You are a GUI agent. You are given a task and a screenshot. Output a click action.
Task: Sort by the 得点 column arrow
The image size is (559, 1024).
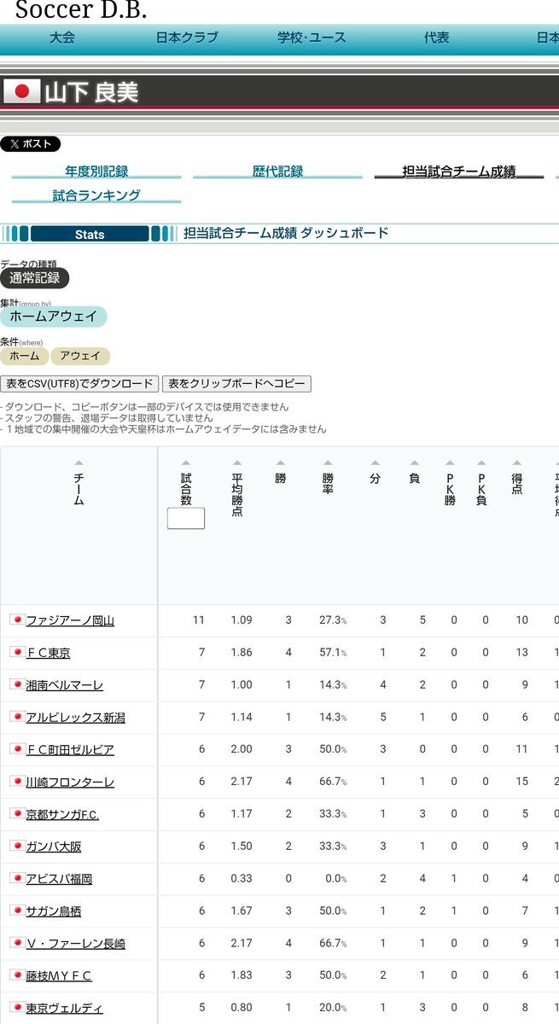(517, 463)
